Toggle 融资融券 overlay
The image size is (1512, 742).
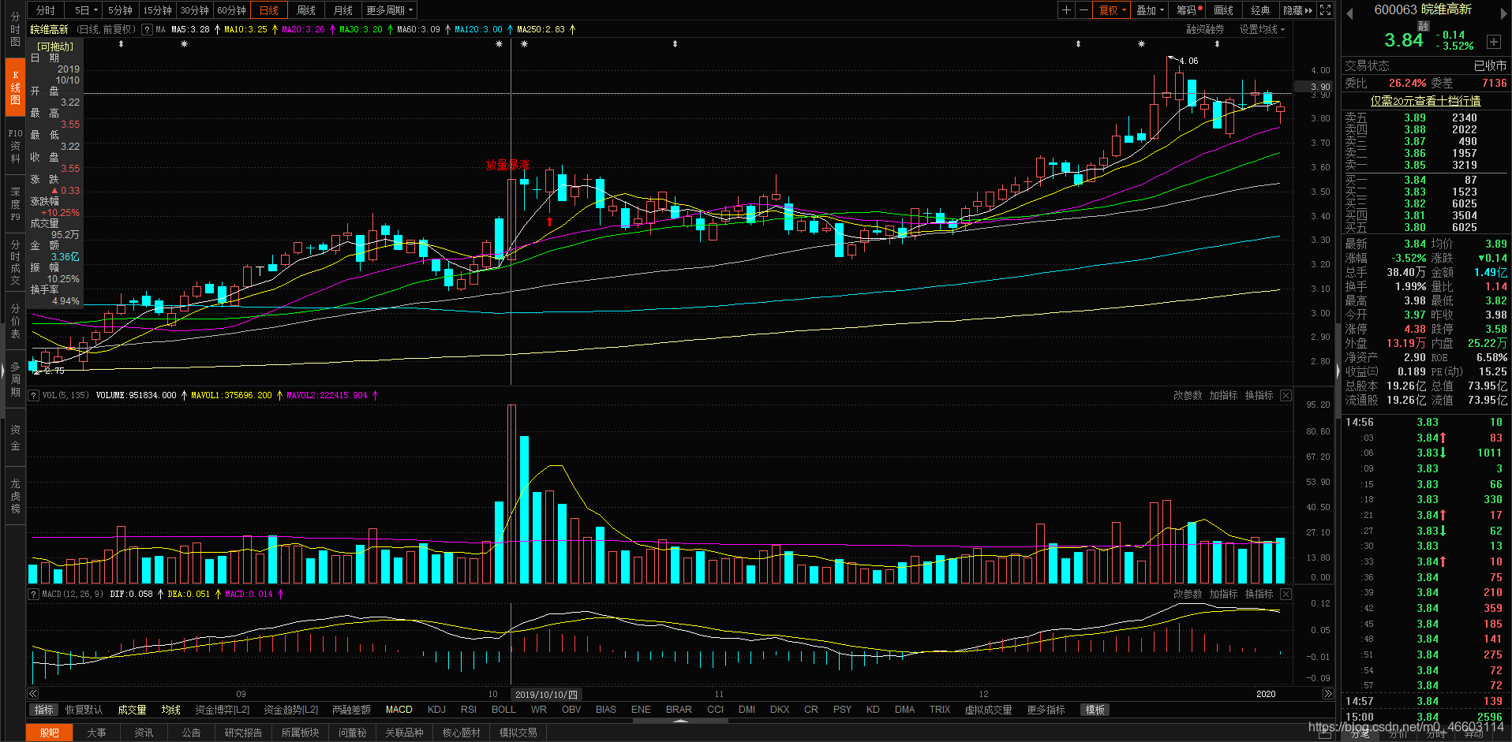point(1205,29)
